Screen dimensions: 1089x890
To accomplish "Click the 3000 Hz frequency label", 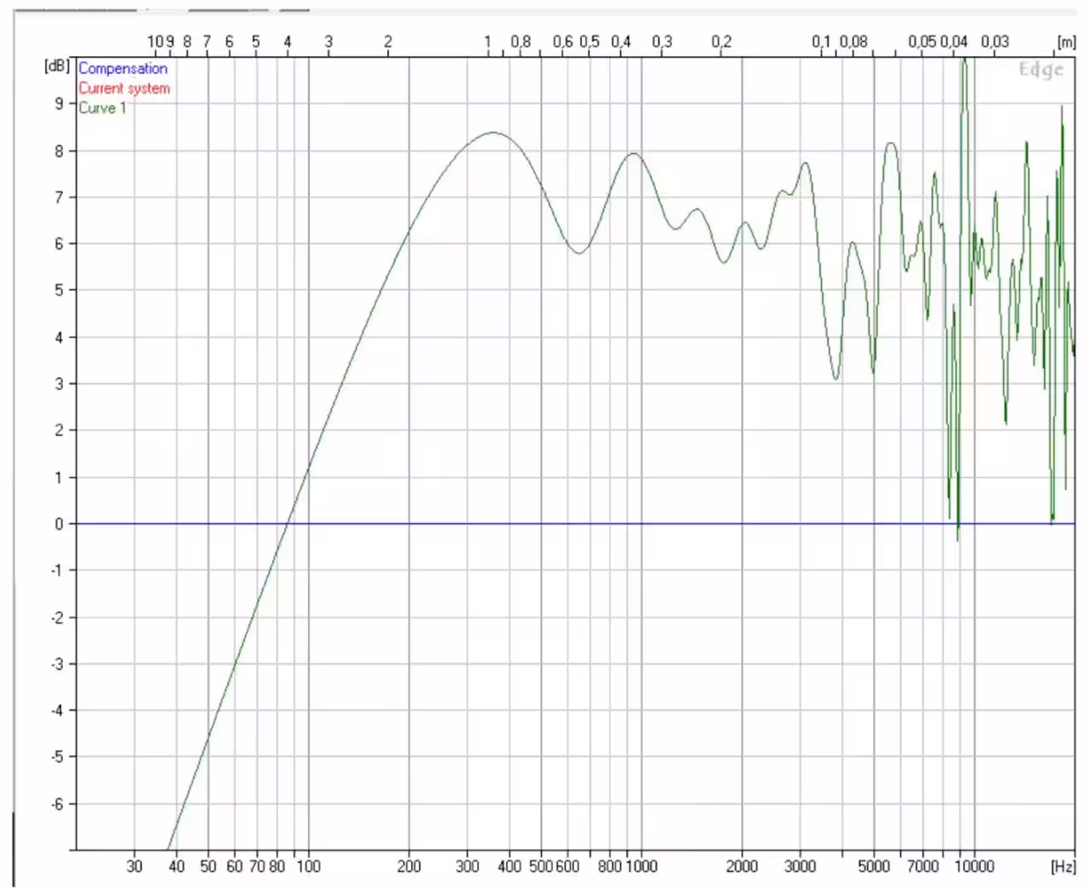I will [800, 866].
